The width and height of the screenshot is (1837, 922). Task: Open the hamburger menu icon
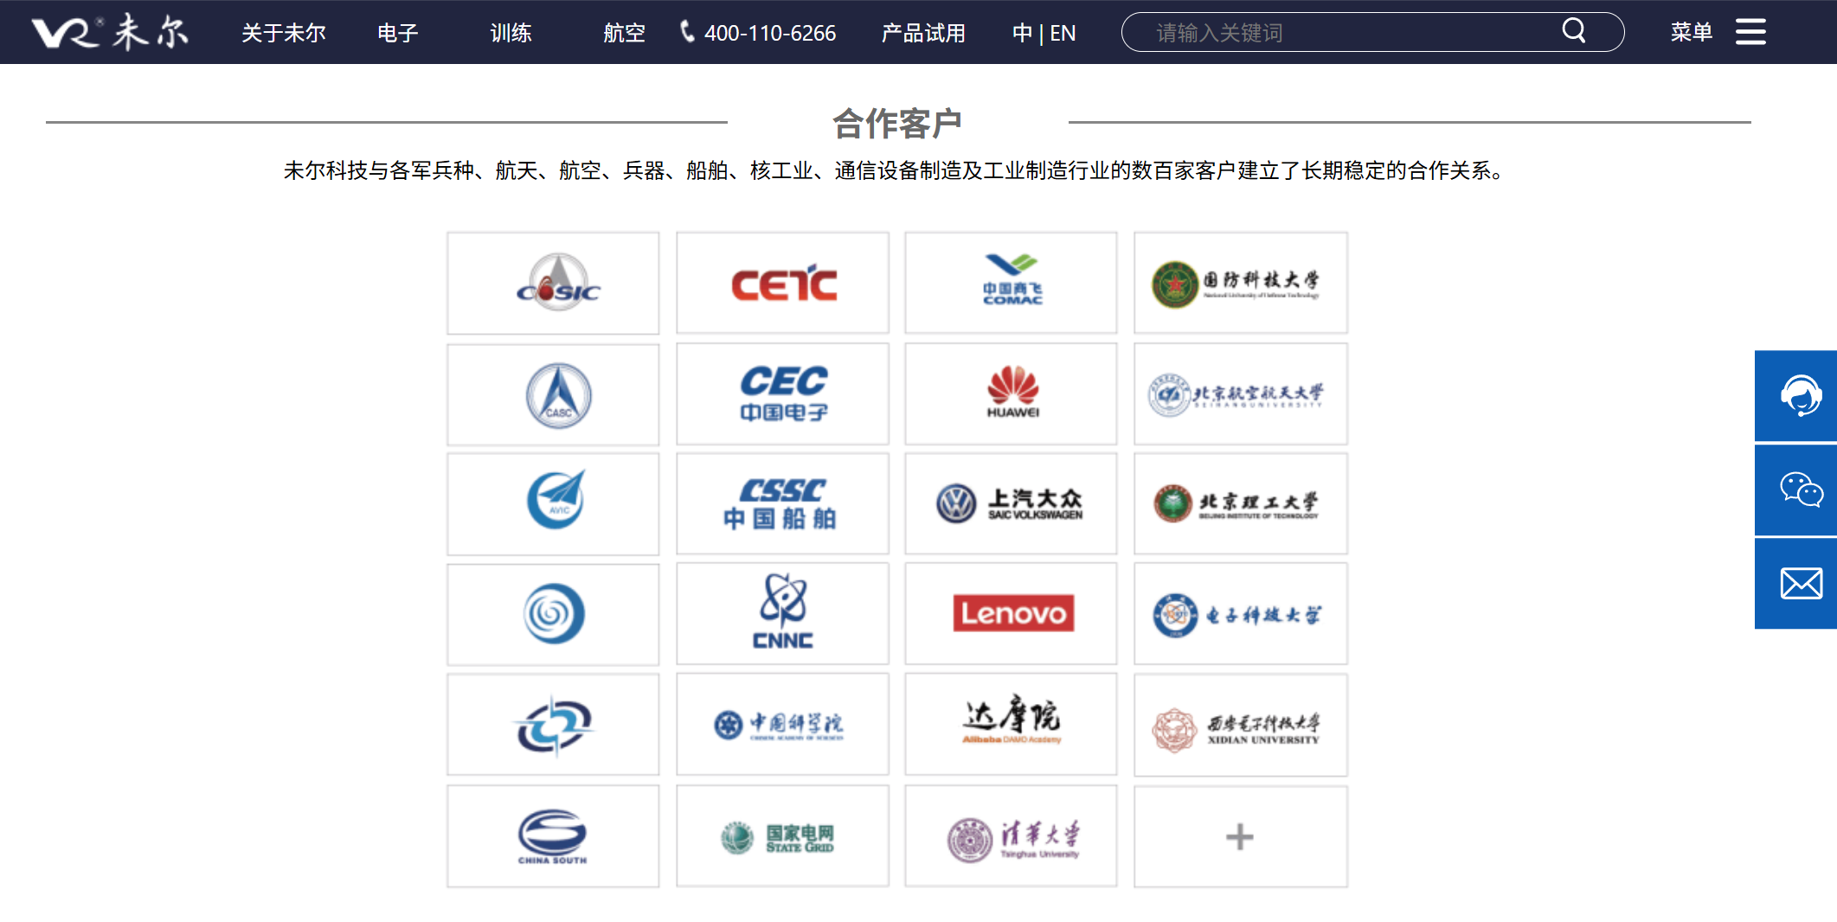point(1750,32)
